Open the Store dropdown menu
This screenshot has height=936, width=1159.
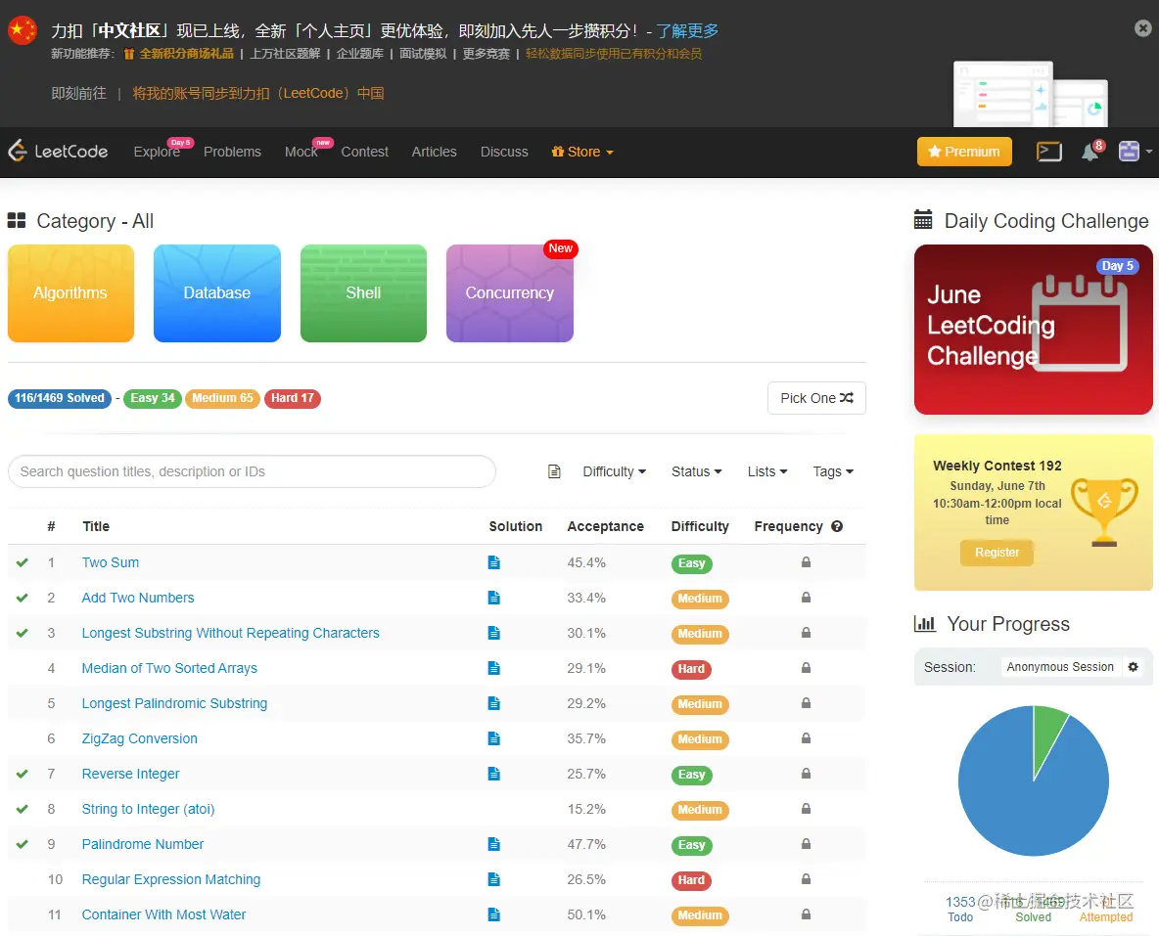pos(582,152)
